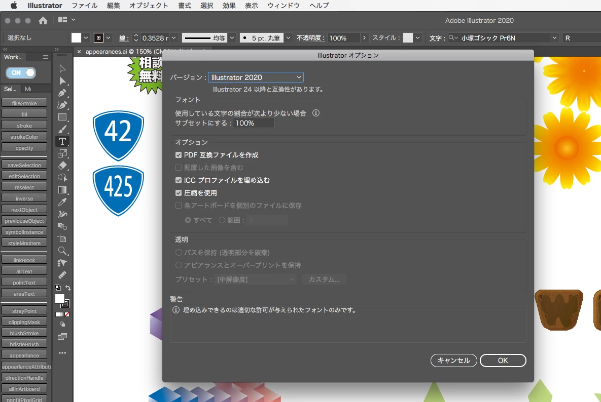Click the キャンセル button
601x402 pixels.
point(453,360)
